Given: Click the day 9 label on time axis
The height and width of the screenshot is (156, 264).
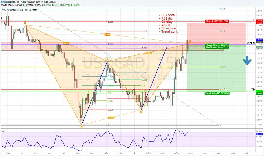Looking at the screenshot, I should (134, 154).
